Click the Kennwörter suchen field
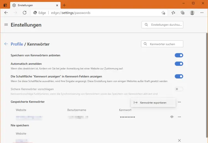 pos(162,44)
